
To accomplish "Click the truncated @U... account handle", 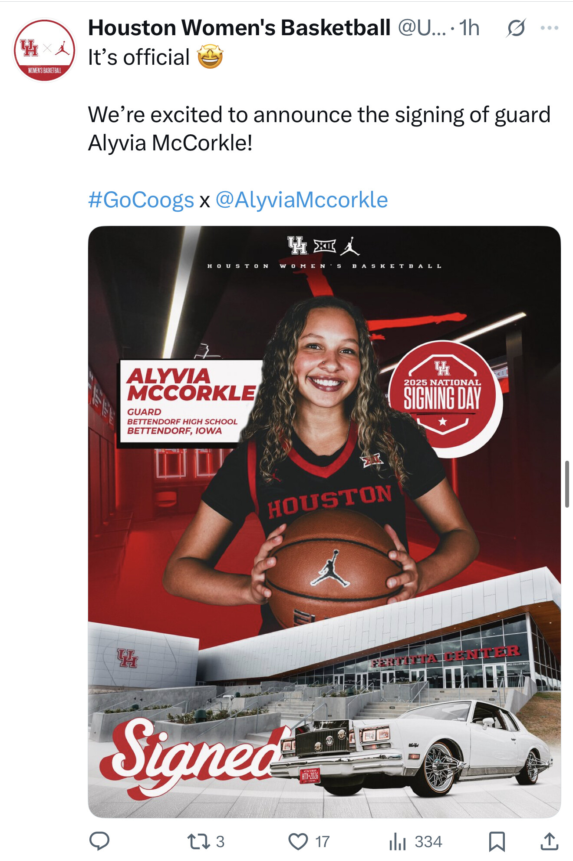I will click(422, 28).
